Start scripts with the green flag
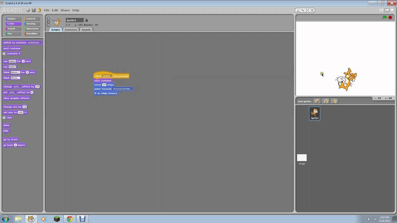The image size is (397, 223). tap(385, 17)
